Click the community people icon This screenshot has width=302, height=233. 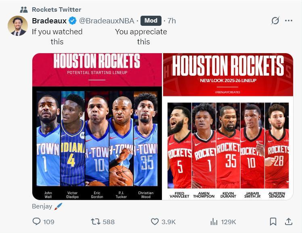tap(24, 9)
